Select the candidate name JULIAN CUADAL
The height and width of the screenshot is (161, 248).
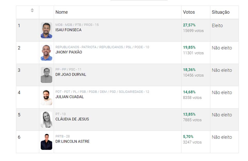[69, 97]
